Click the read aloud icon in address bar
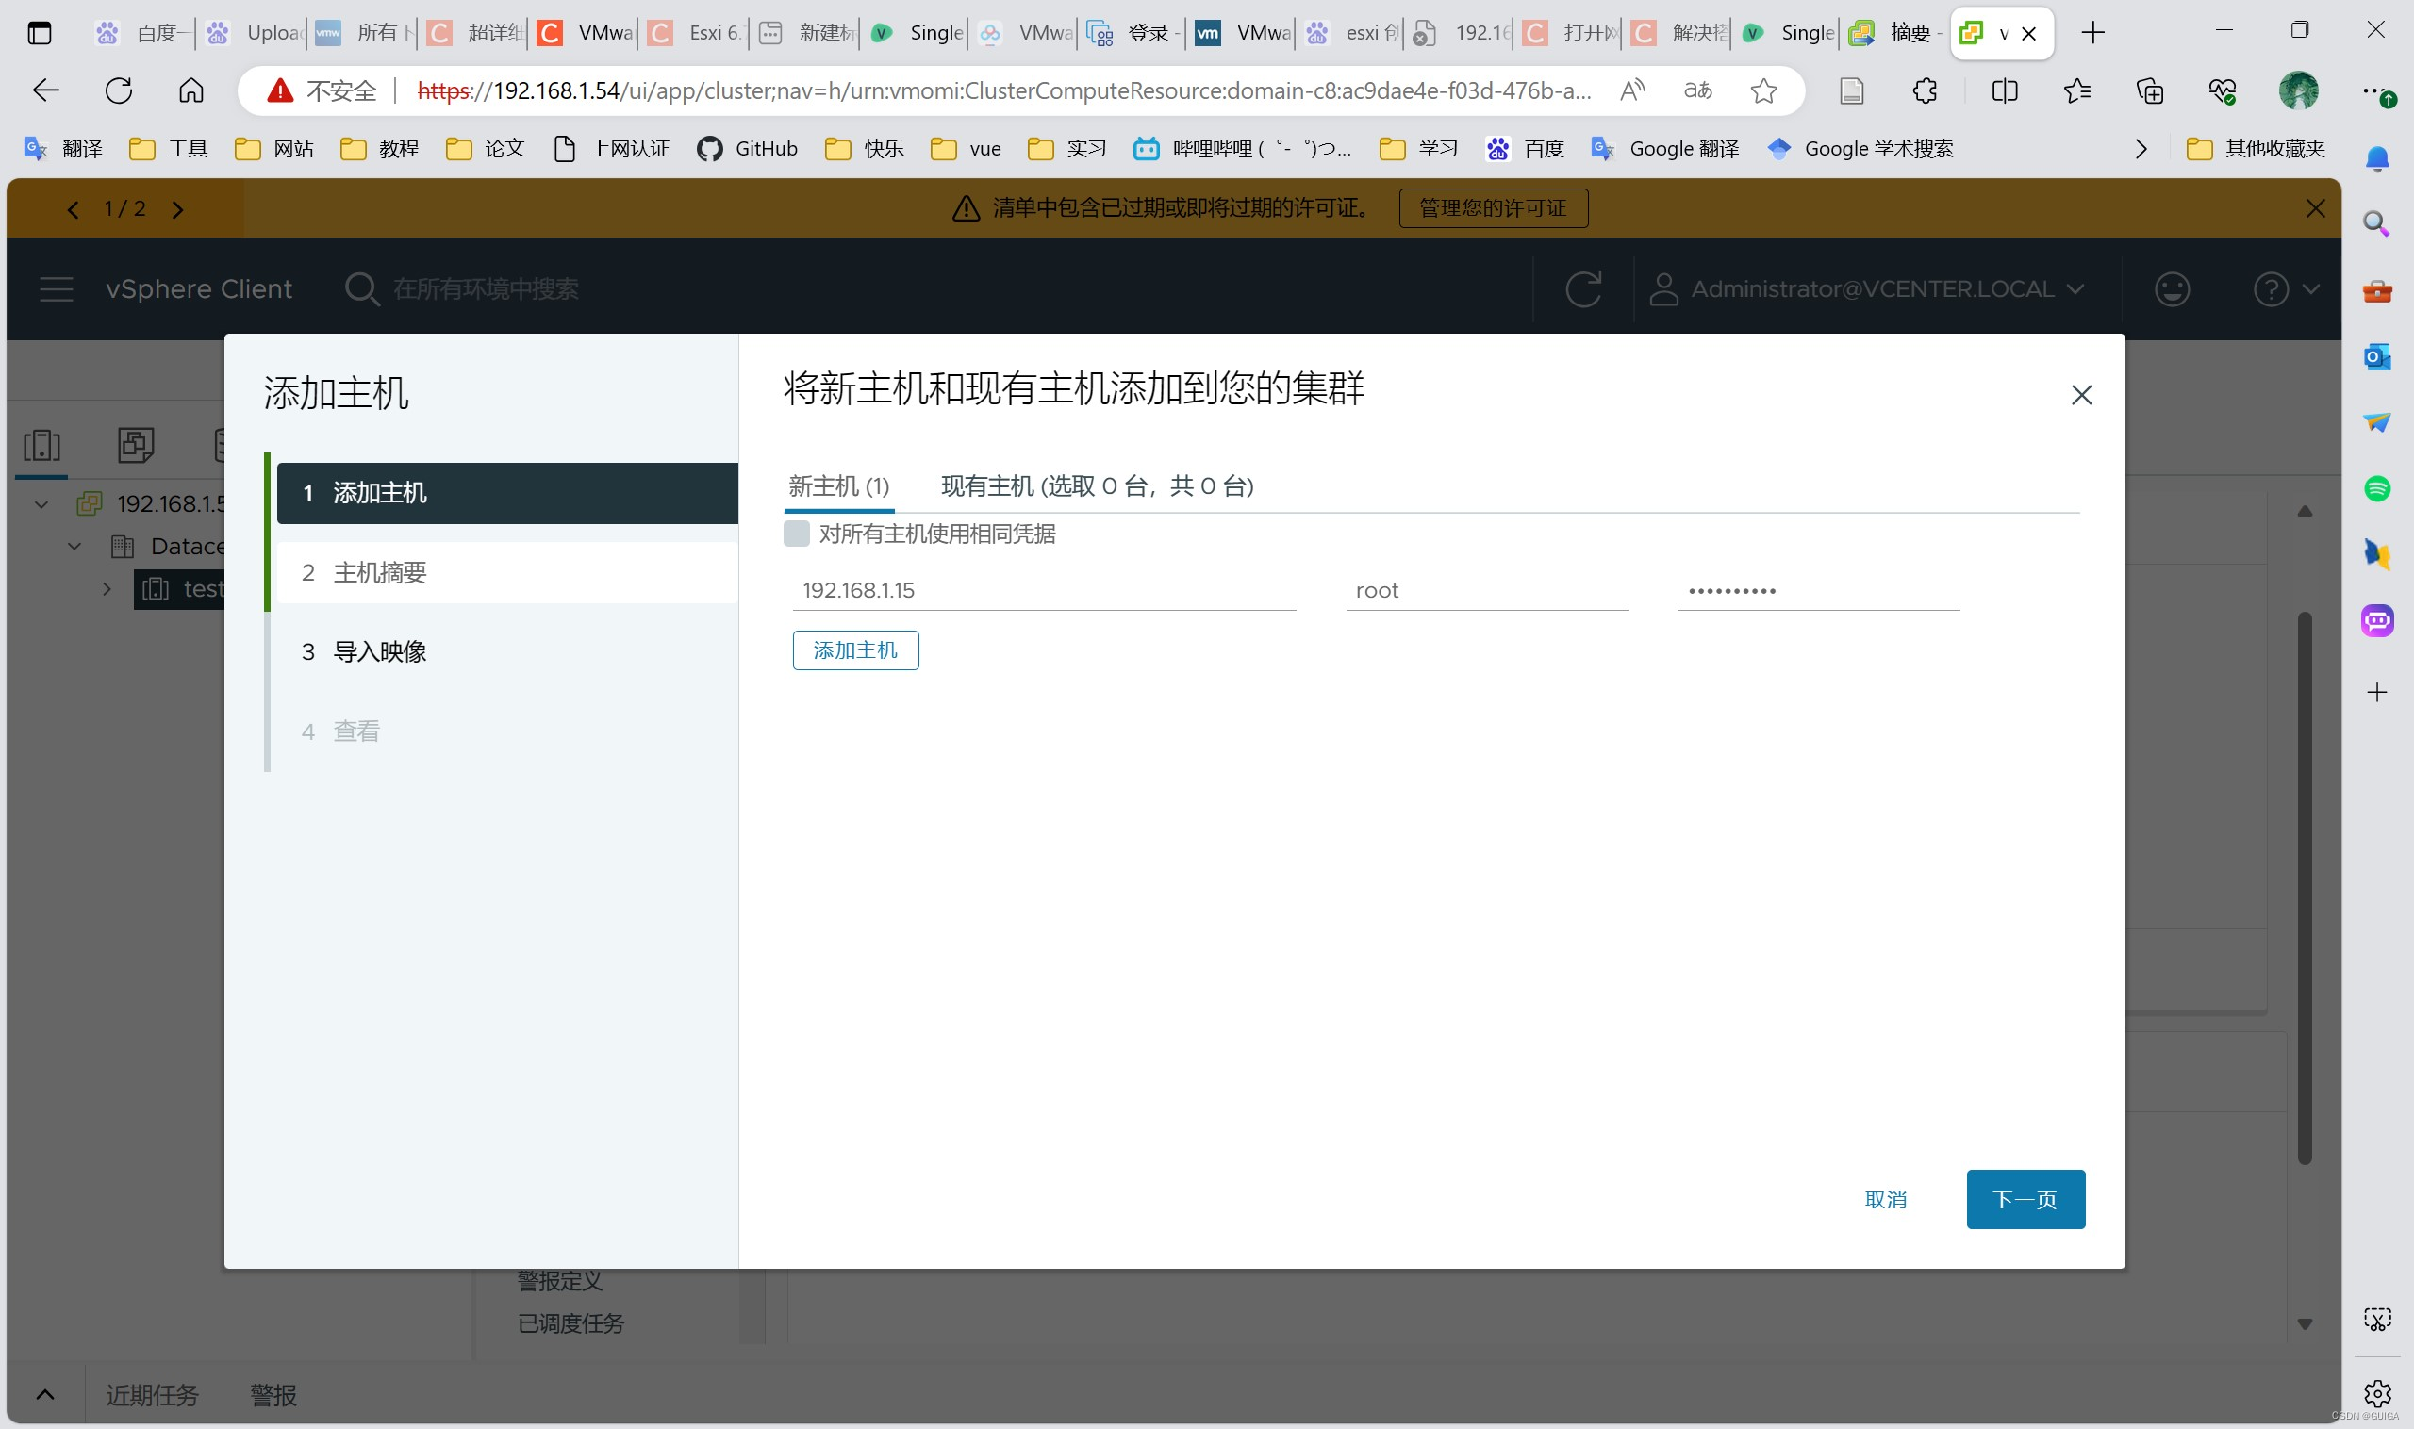This screenshot has width=2414, height=1429. 1632,90
